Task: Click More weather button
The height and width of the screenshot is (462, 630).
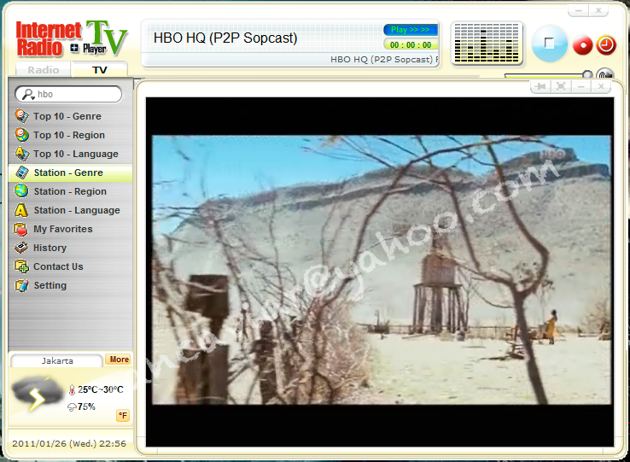Action: tap(119, 360)
